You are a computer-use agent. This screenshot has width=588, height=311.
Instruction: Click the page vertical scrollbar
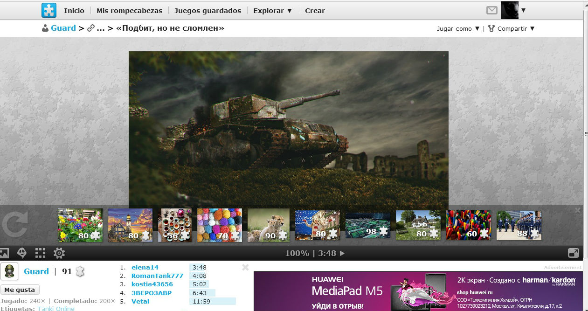click(585, 134)
